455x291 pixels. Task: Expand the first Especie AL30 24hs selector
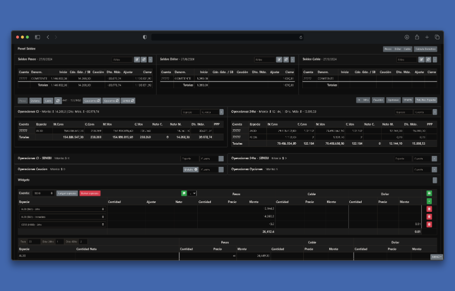click(62, 209)
